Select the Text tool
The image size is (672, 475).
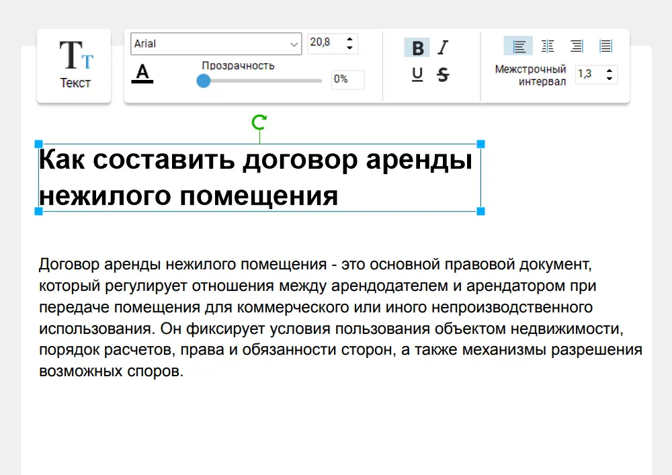(x=74, y=64)
